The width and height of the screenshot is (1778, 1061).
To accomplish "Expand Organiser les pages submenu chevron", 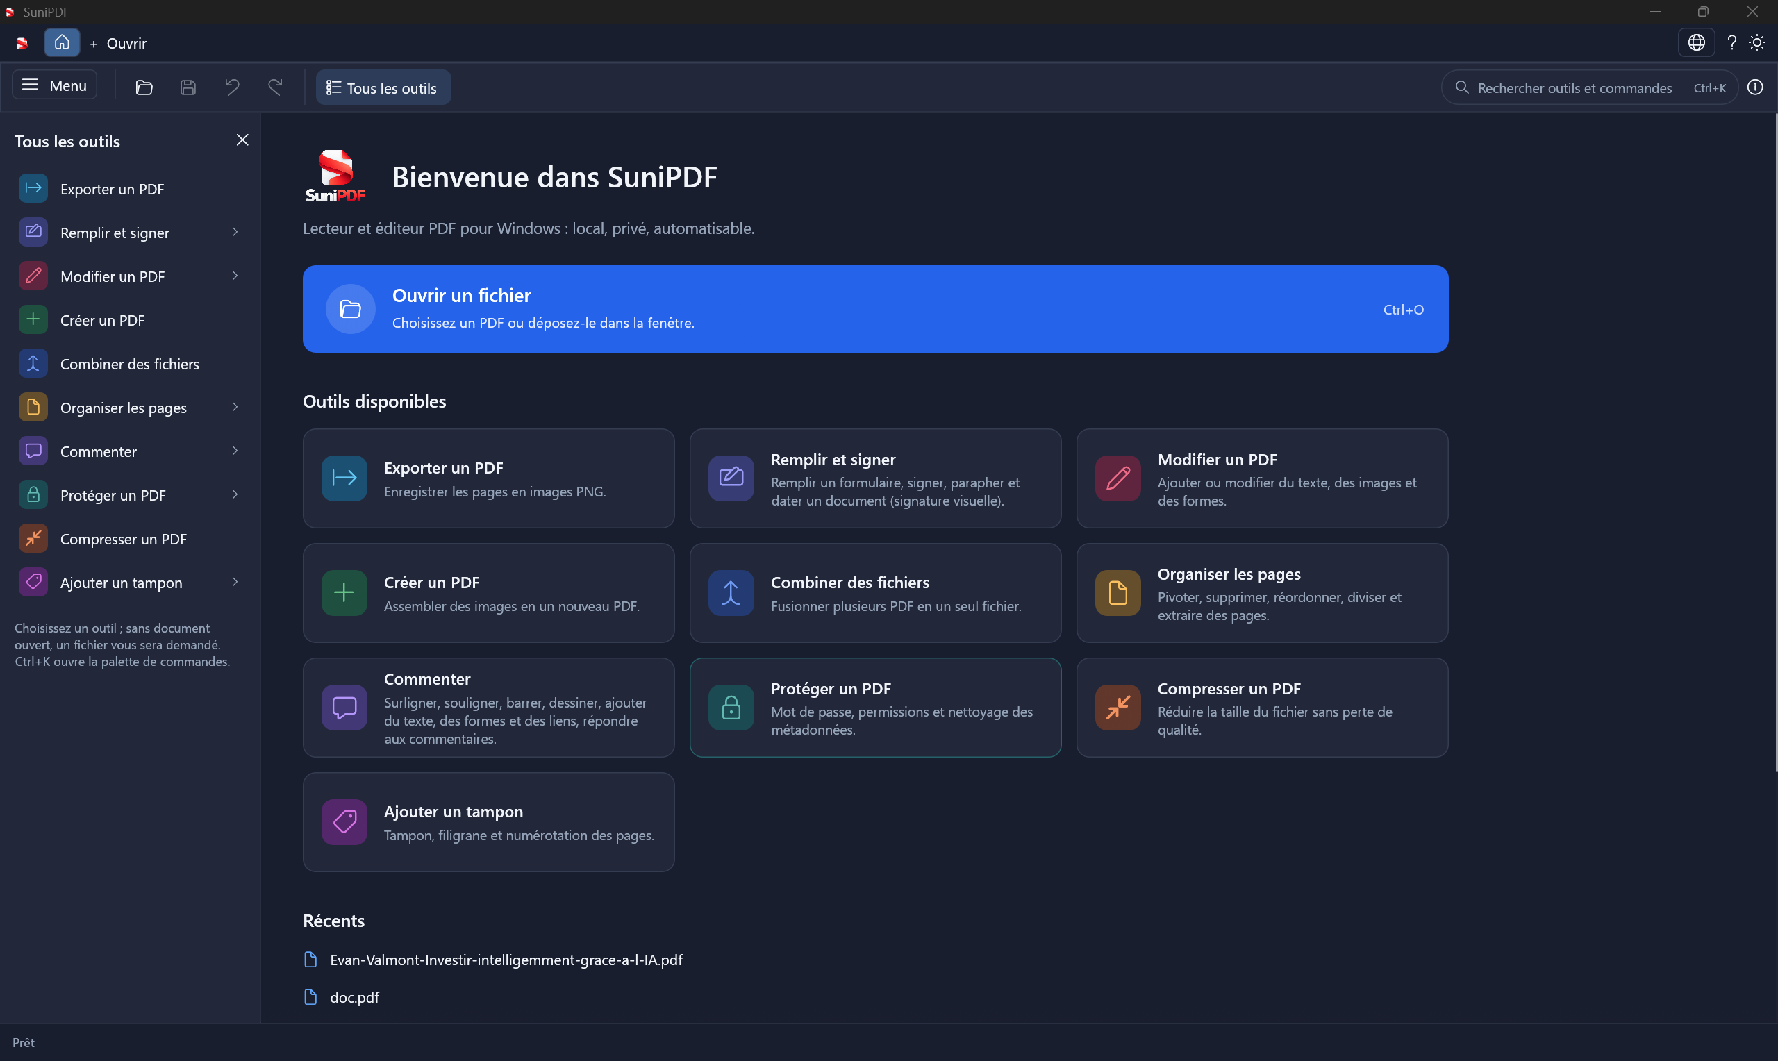I will [235, 408].
